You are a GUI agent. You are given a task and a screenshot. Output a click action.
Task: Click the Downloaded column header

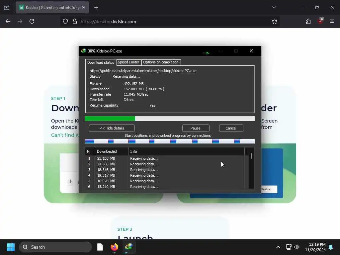point(112,151)
